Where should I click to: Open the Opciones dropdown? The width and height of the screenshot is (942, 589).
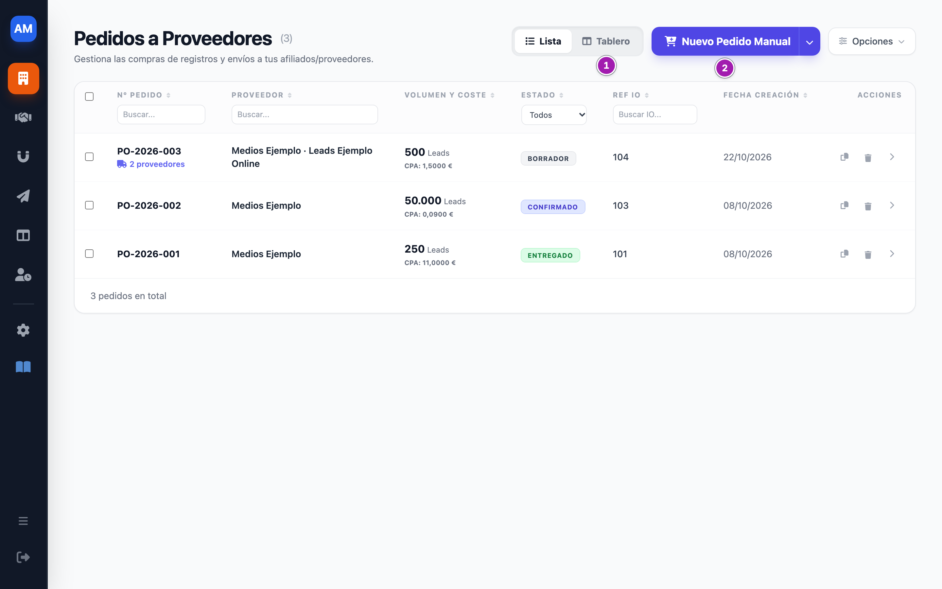pos(872,41)
